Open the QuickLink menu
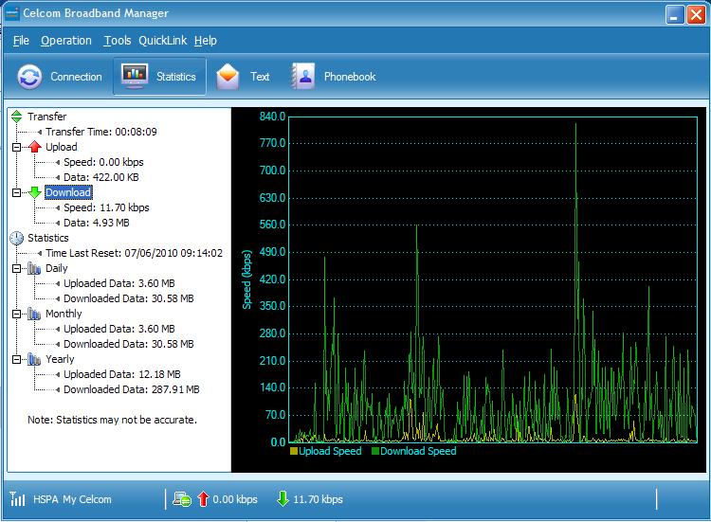Screen dimensions: 711x522 162,41
